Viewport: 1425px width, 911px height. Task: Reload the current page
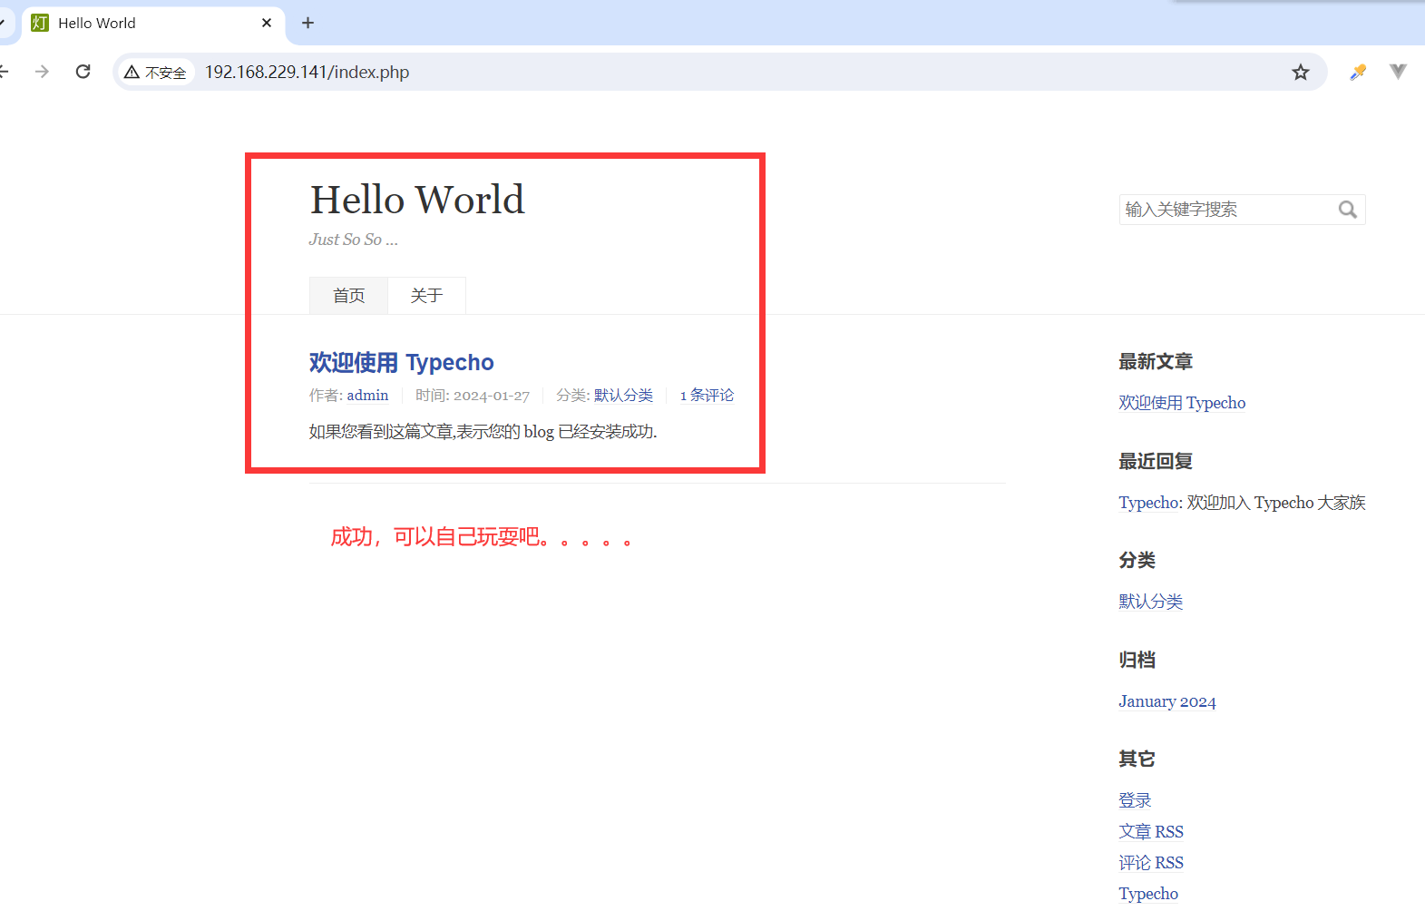(83, 72)
